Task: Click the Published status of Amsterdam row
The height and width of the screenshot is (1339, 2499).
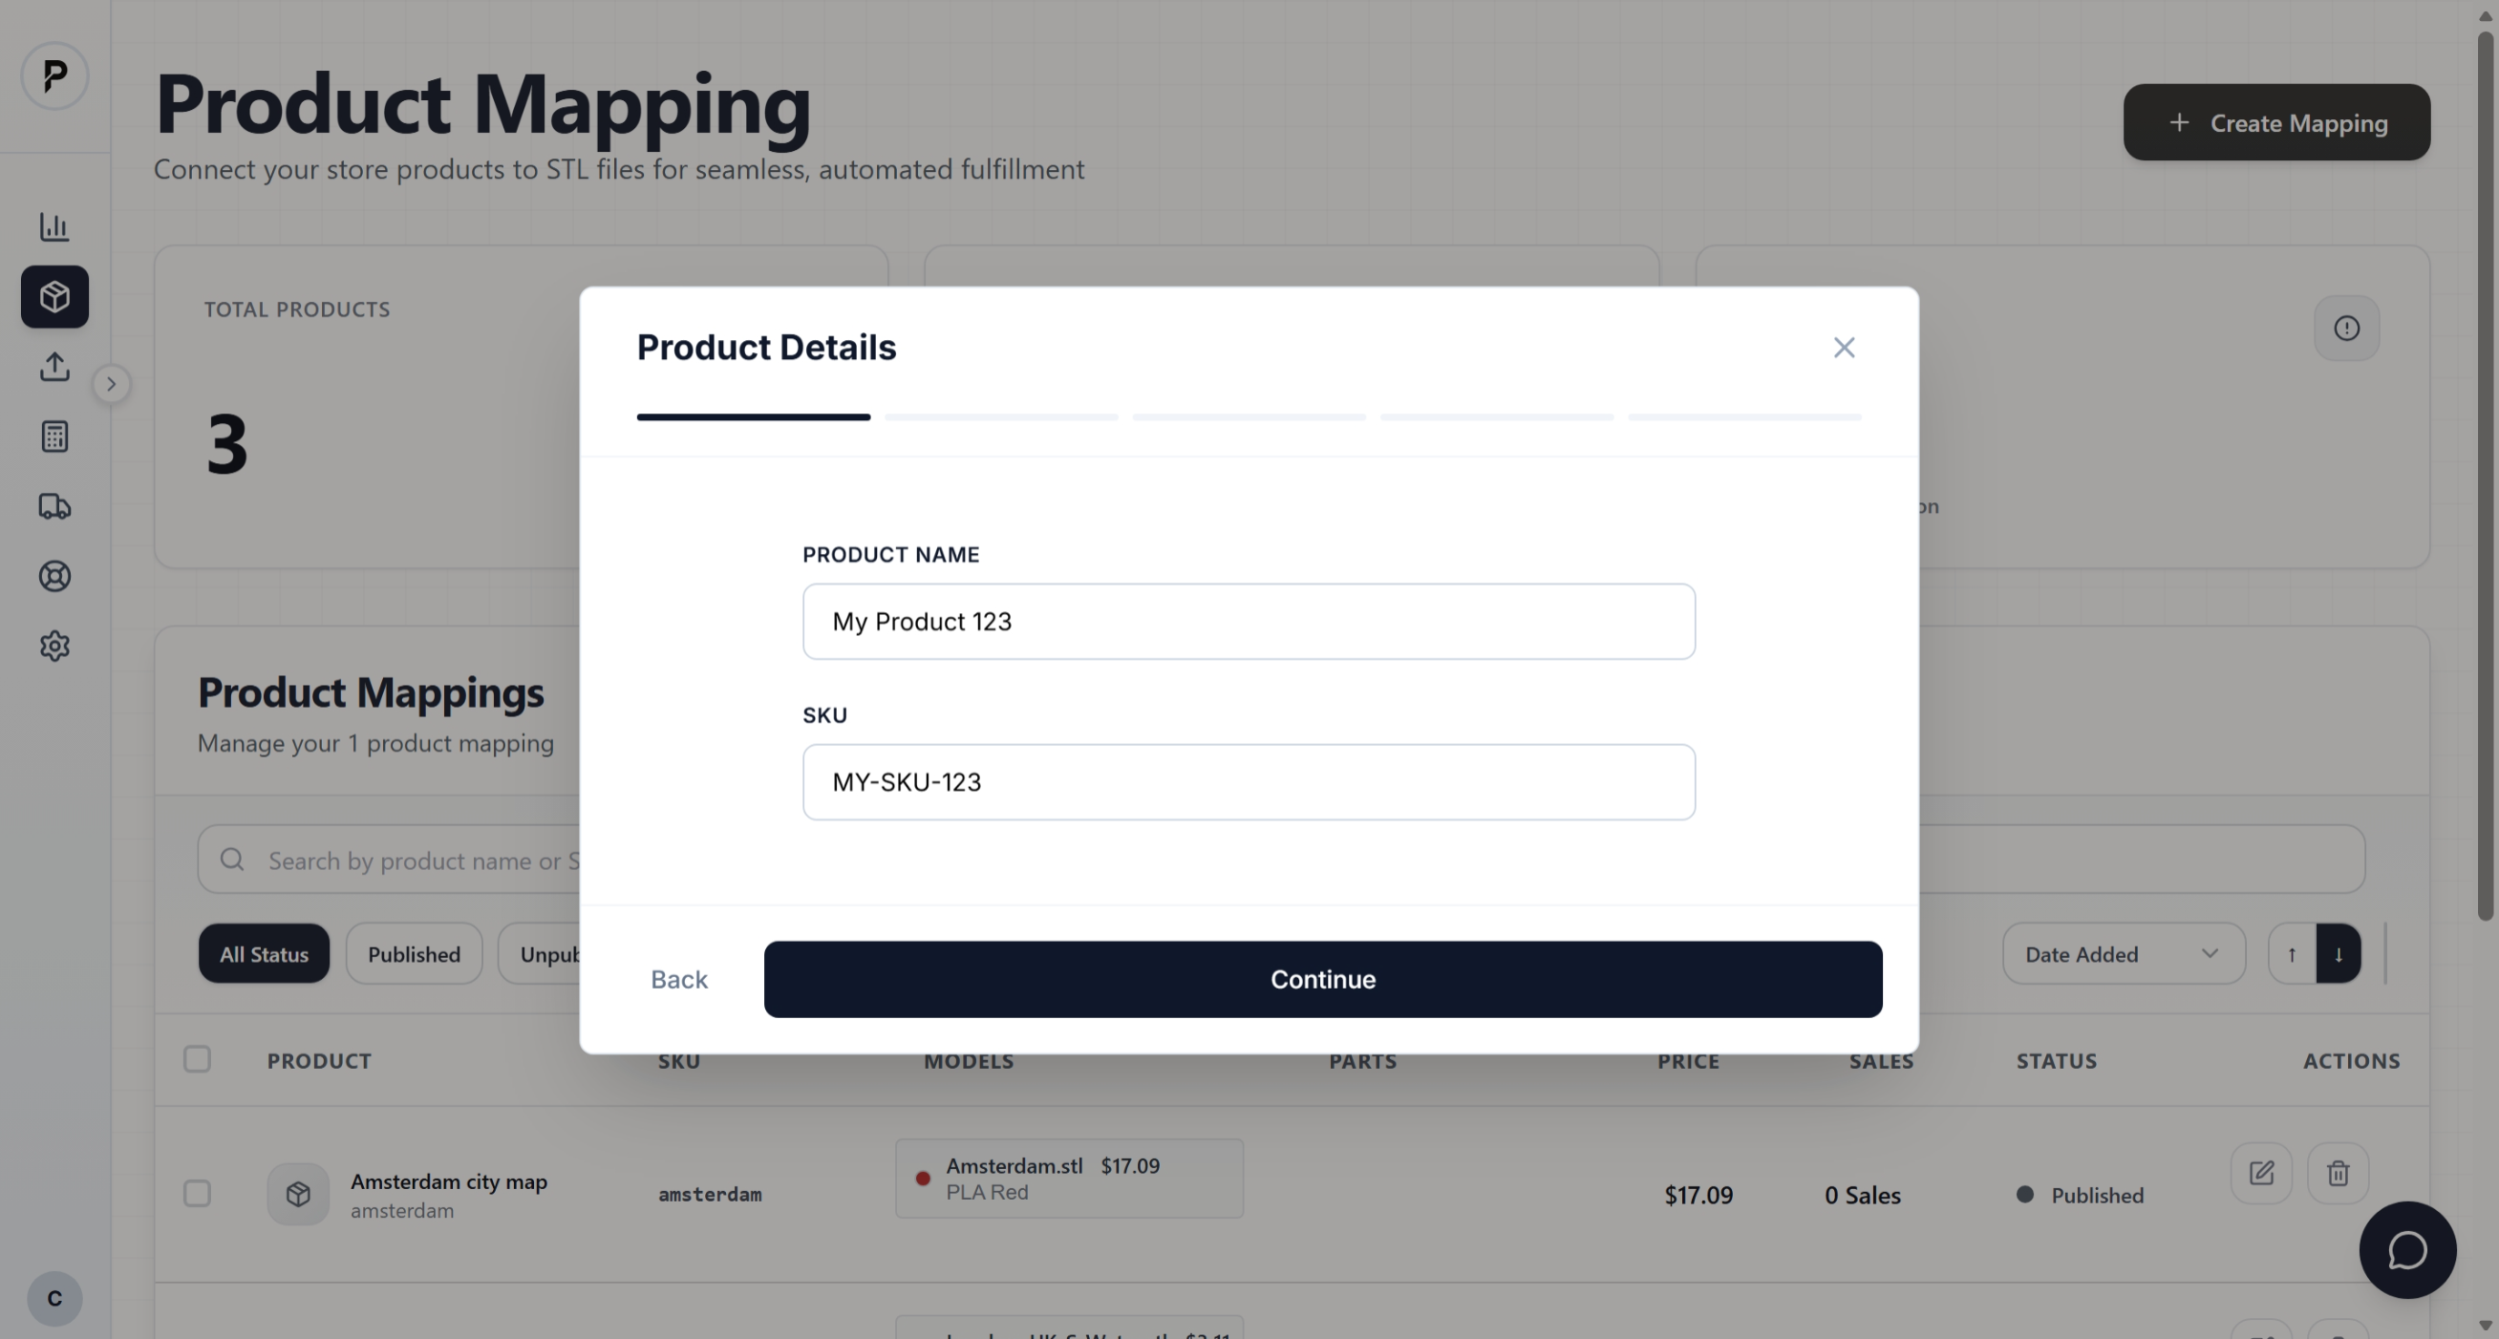Action: point(2080,1195)
